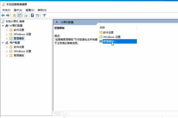The width and height of the screenshot is (178, 118).
Task: Collapse the 用户配置 tree node
Action: click(x=3, y=43)
